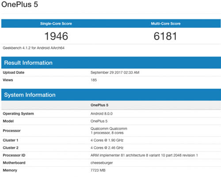Select Cluster 1 value 4 Cores at 1.90 GHz
Viewport: 221px width, 179px height.
click(x=107, y=140)
